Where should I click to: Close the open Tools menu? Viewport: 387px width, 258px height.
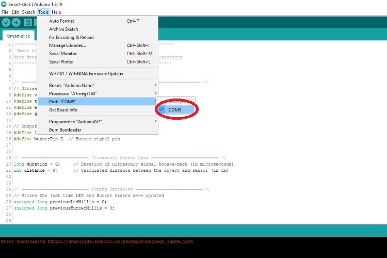[43, 12]
